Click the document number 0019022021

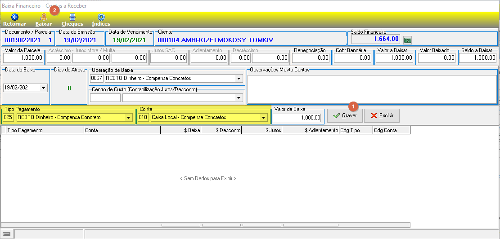(x=23, y=40)
